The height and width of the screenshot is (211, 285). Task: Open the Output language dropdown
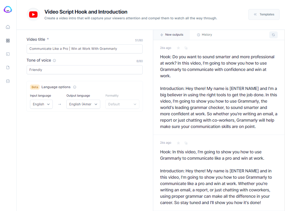click(83, 104)
